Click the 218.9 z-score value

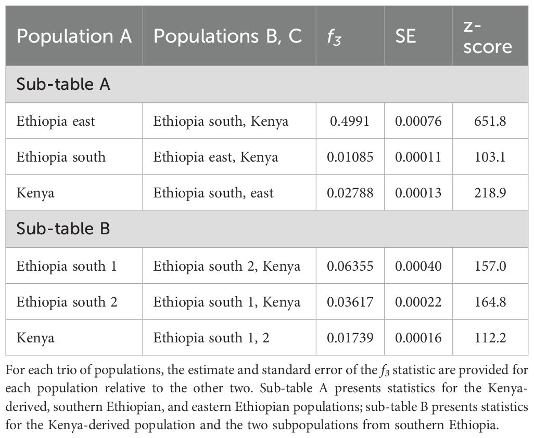(x=490, y=193)
